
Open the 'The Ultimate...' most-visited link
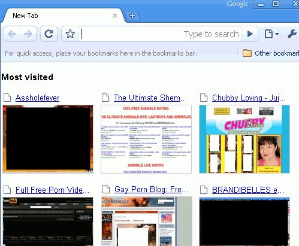[150, 98]
